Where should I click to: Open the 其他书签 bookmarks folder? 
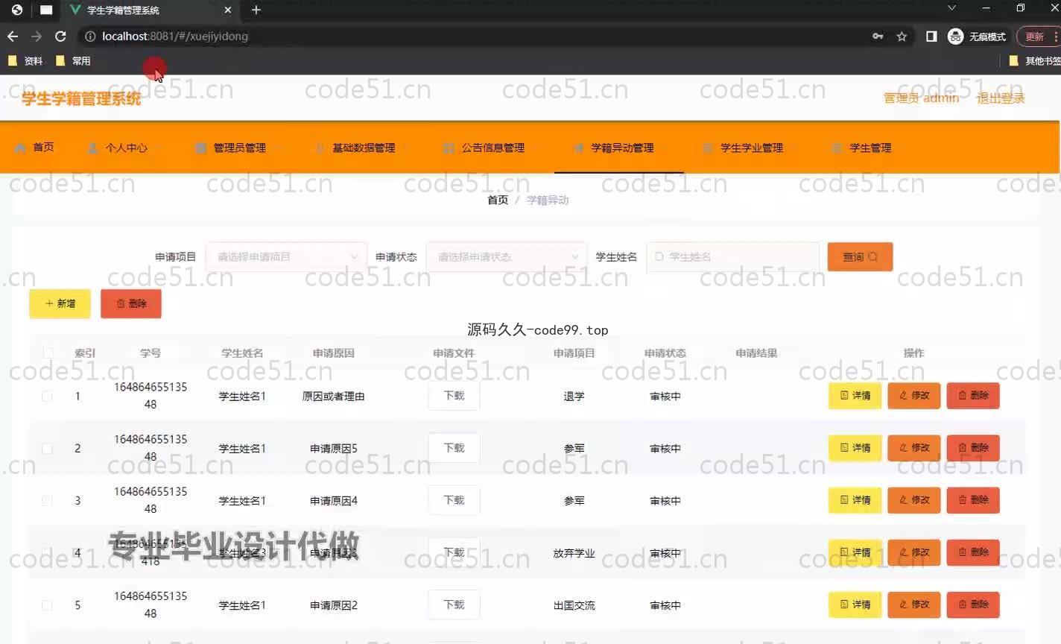(1035, 61)
